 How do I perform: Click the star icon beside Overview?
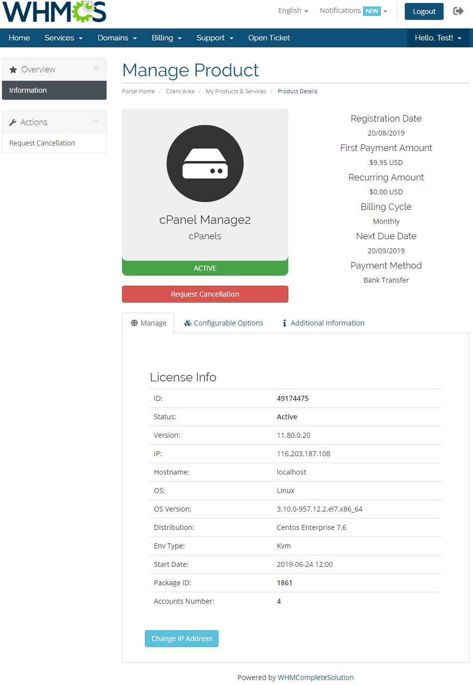coord(13,70)
